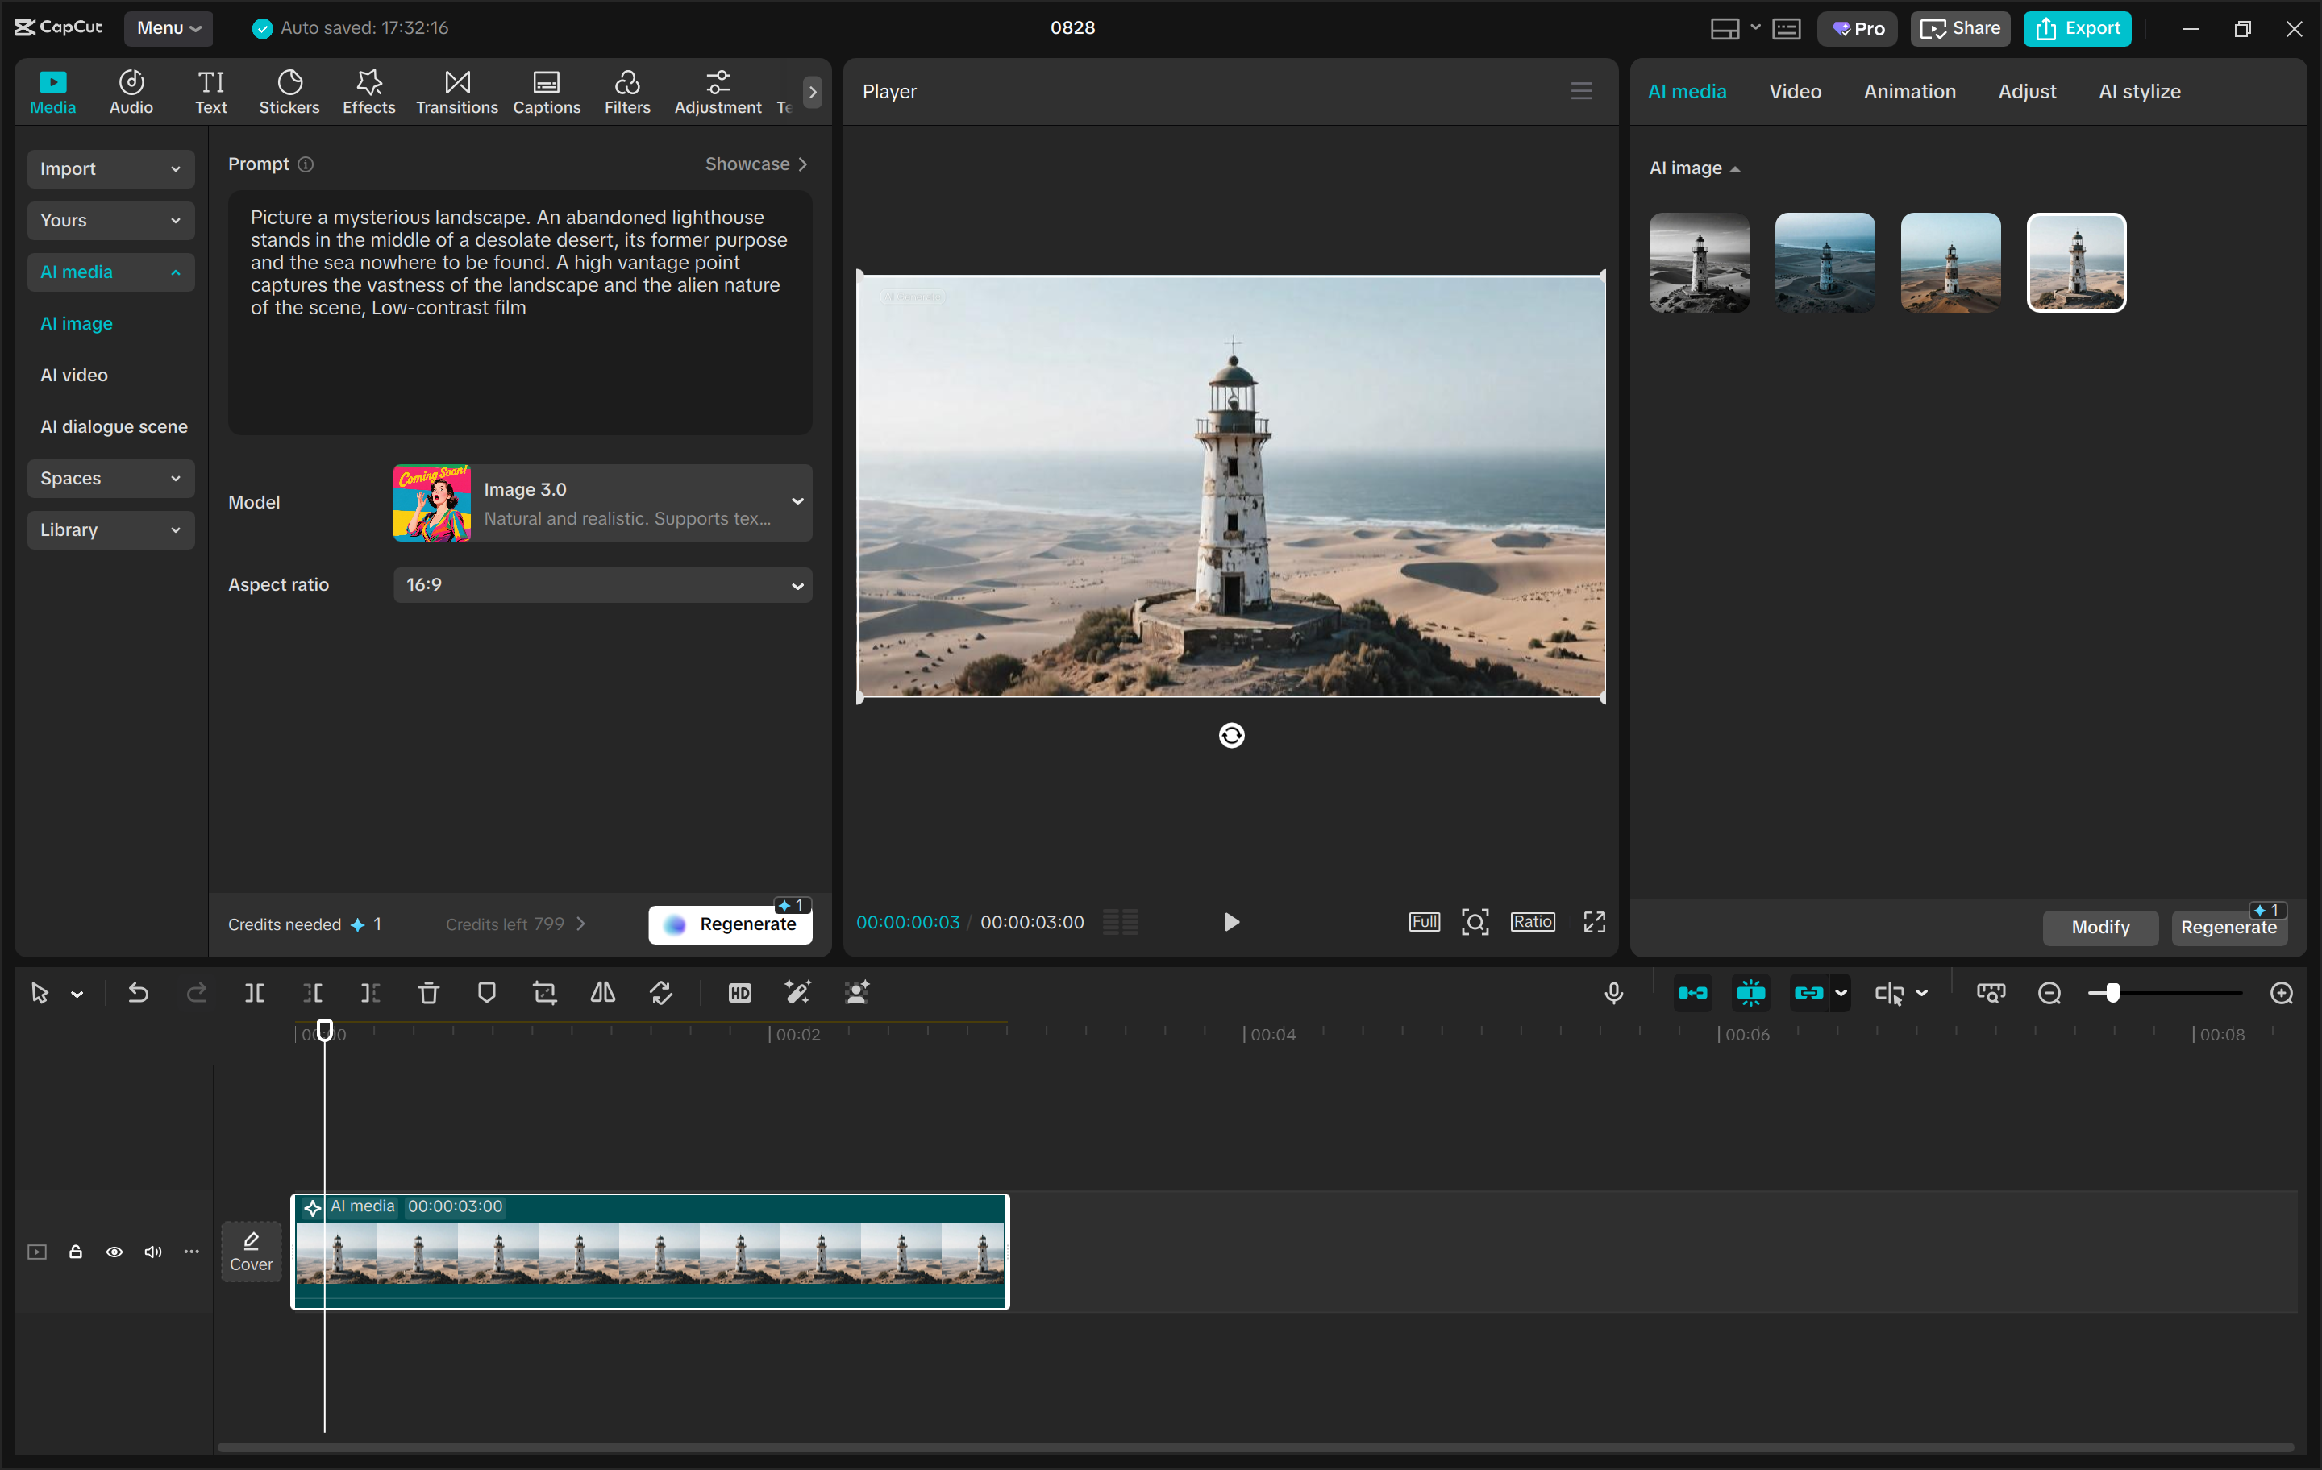The height and width of the screenshot is (1470, 2322).
Task: Click the mirror flip icon
Action: pos(603,993)
